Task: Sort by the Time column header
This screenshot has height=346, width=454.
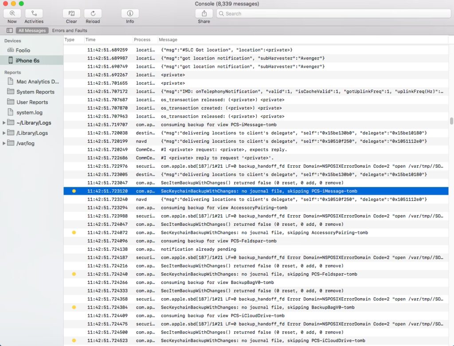Action: point(90,39)
